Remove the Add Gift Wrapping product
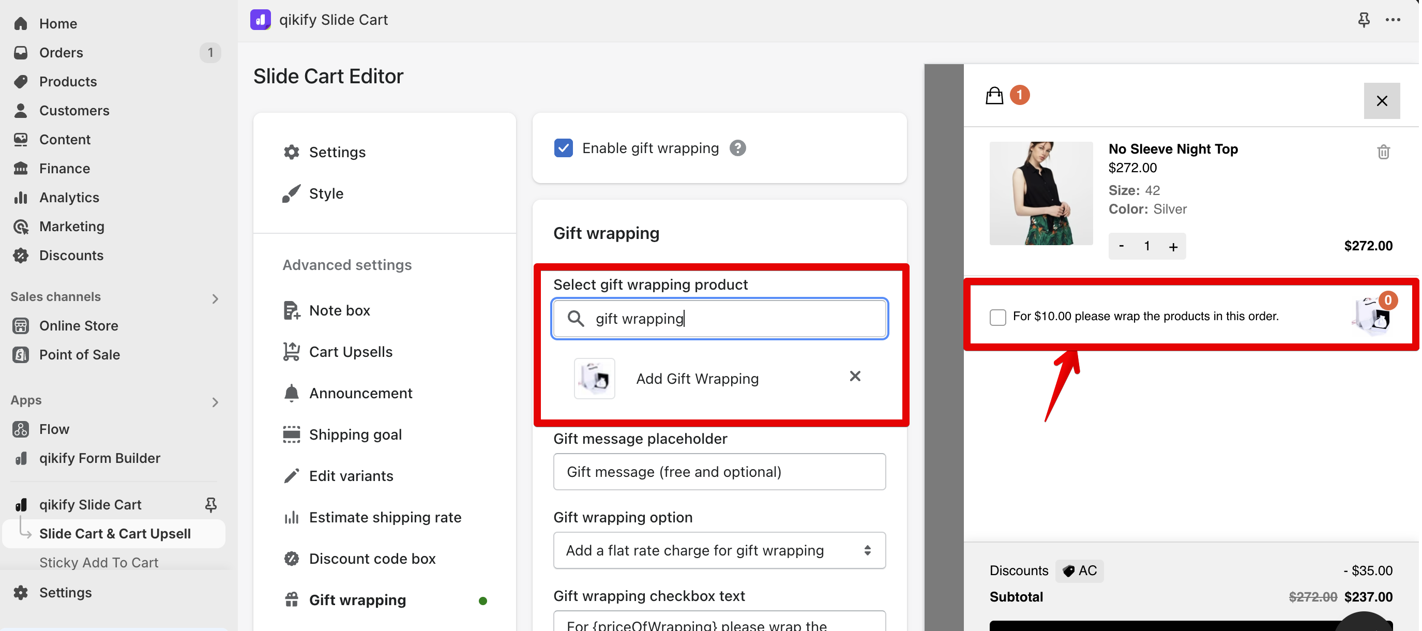Viewport: 1422px width, 631px height. [x=855, y=377]
